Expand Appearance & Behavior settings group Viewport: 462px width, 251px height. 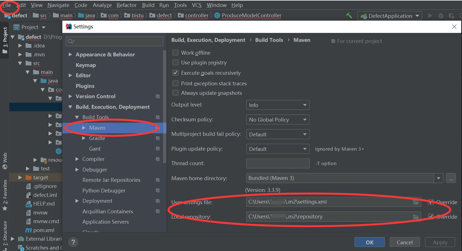click(70, 54)
